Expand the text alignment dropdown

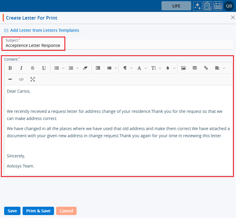coord(220,68)
